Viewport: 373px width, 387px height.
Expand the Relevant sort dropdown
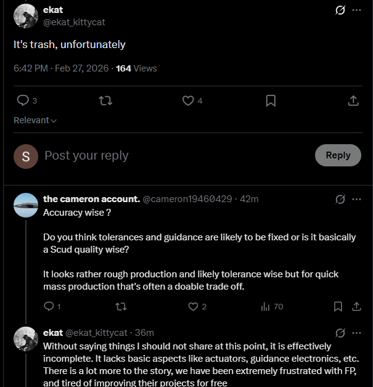[x=35, y=120]
